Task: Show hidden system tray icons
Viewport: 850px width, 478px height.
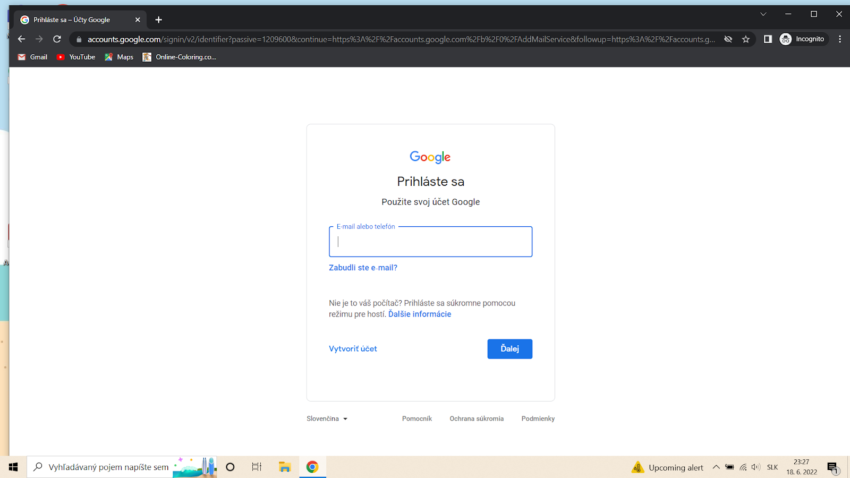Action: [x=716, y=467]
